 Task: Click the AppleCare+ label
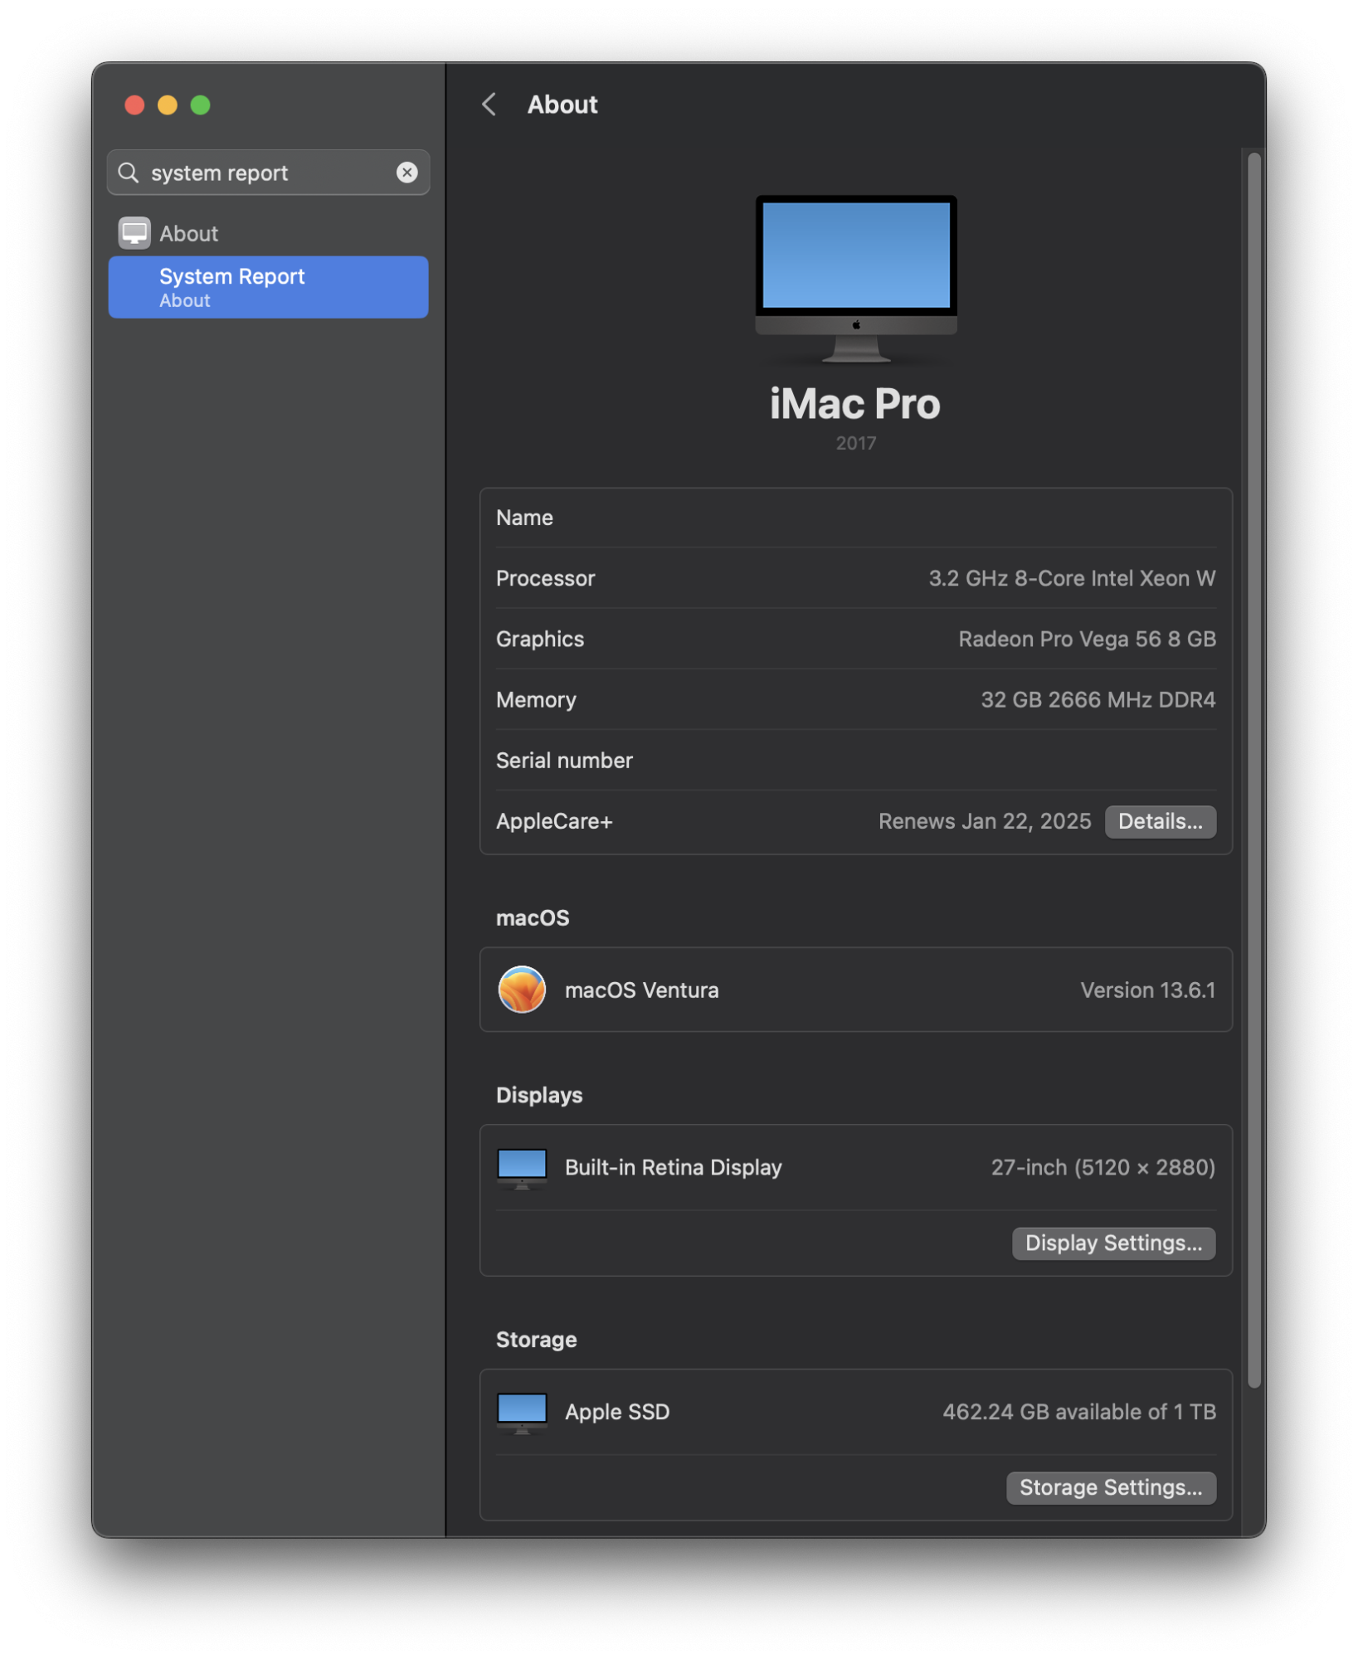pos(554,821)
